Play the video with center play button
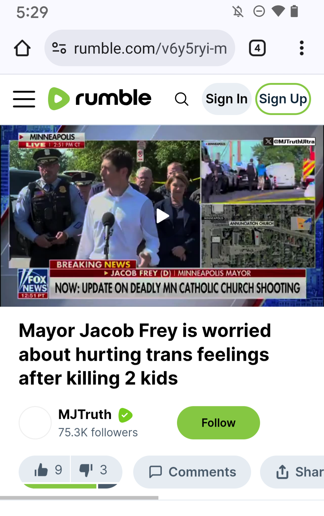The width and height of the screenshot is (324, 516). (162, 216)
